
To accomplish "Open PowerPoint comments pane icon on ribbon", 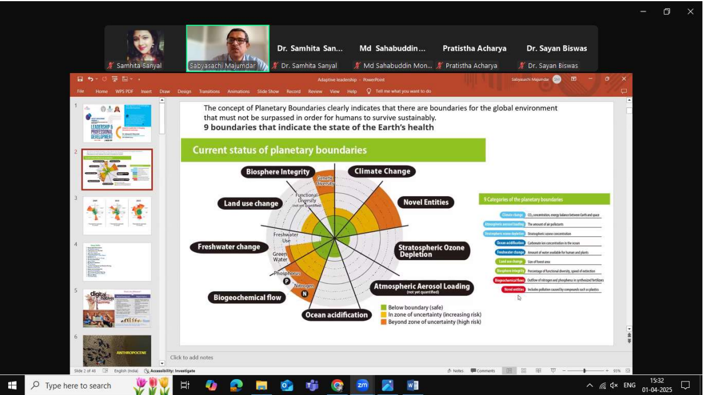I will click(624, 91).
